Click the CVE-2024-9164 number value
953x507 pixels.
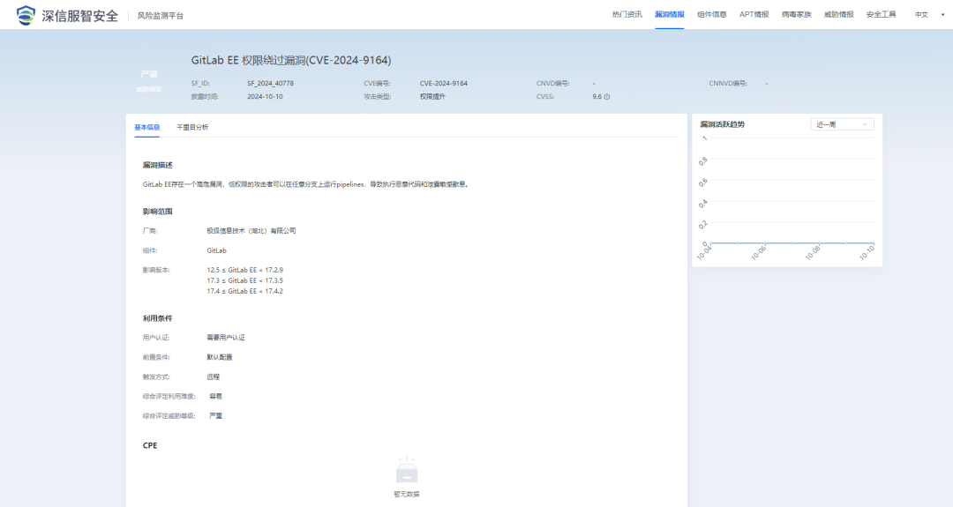(x=444, y=83)
